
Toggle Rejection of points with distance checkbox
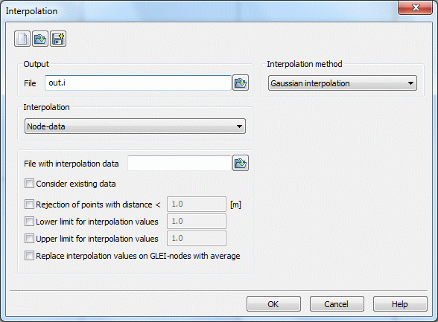coord(29,205)
